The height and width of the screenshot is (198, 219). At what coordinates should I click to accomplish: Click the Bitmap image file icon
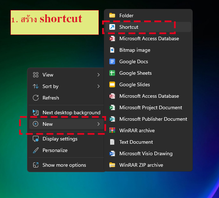112,50
